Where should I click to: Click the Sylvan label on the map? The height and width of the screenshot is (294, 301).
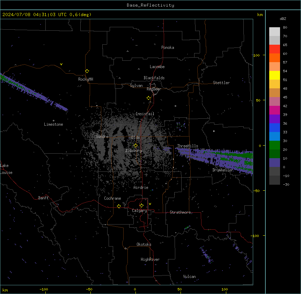click(x=136, y=86)
